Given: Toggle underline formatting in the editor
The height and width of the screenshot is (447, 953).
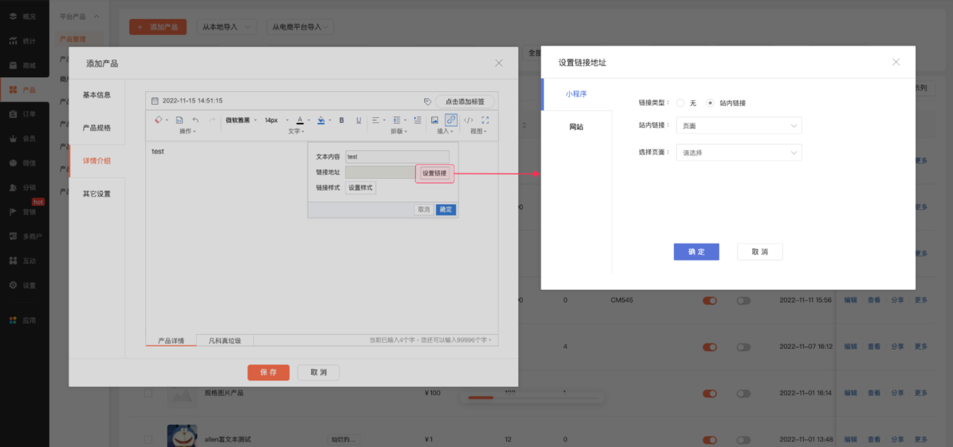Looking at the screenshot, I should (x=358, y=120).
